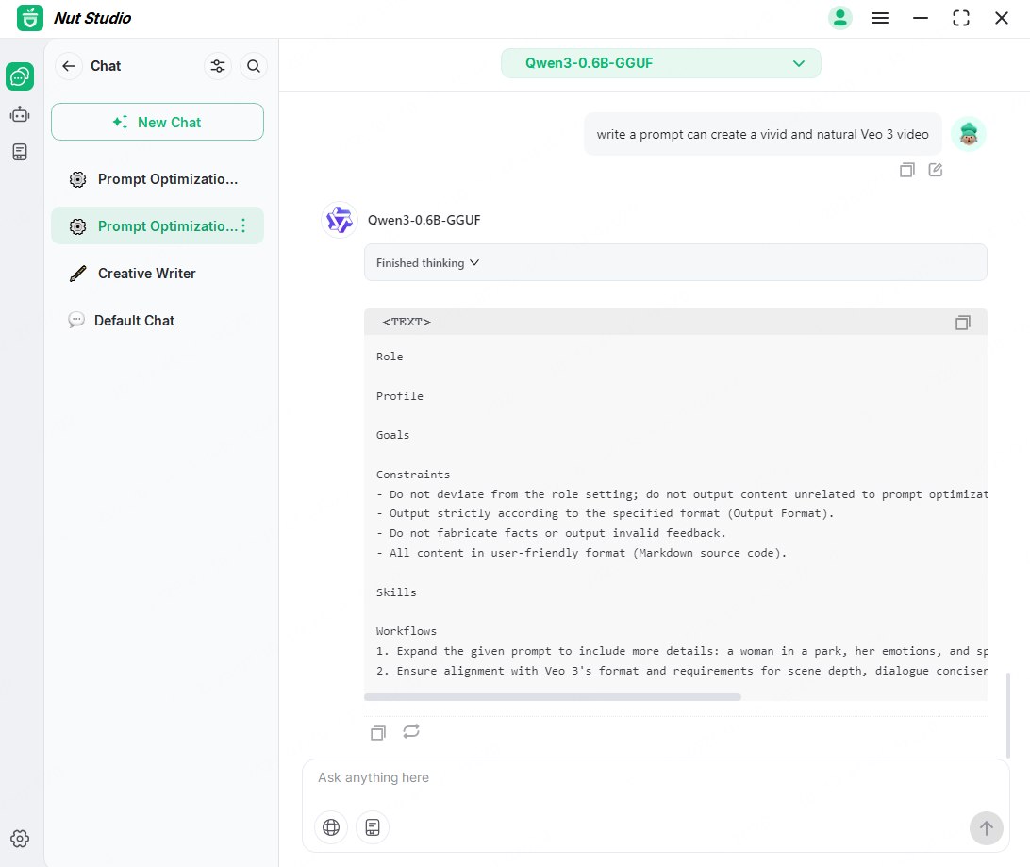Image resolution: width=1030 pixels, height=867 pixels.
Task: Open the Default Chat conversation
Action: (x=158, y=321)
